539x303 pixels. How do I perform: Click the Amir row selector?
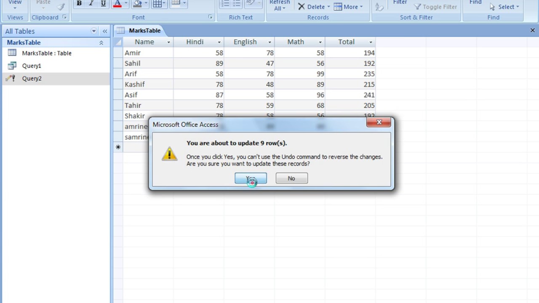pos(118,53)
